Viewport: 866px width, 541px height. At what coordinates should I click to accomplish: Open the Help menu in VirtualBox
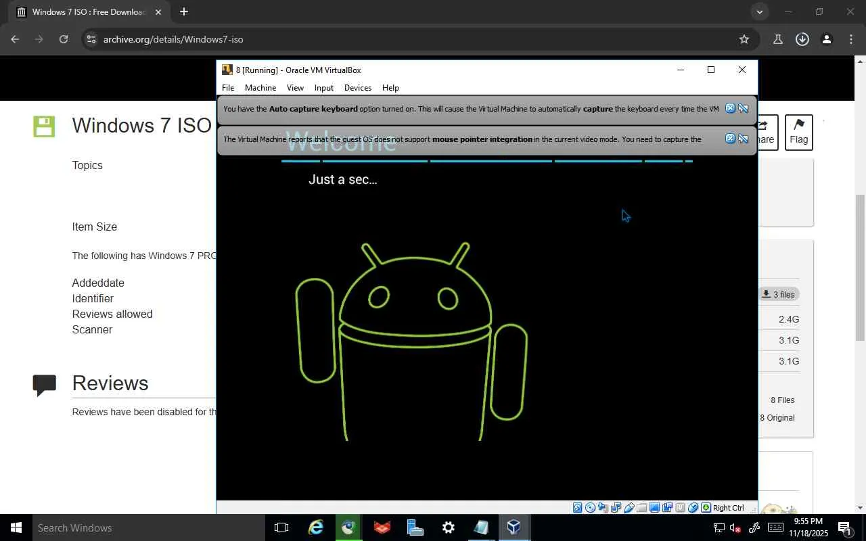[x=390, y=88]
